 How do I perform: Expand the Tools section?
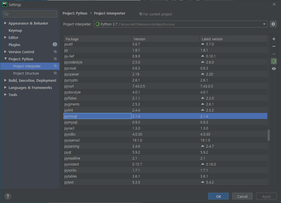tap(5, 95)
